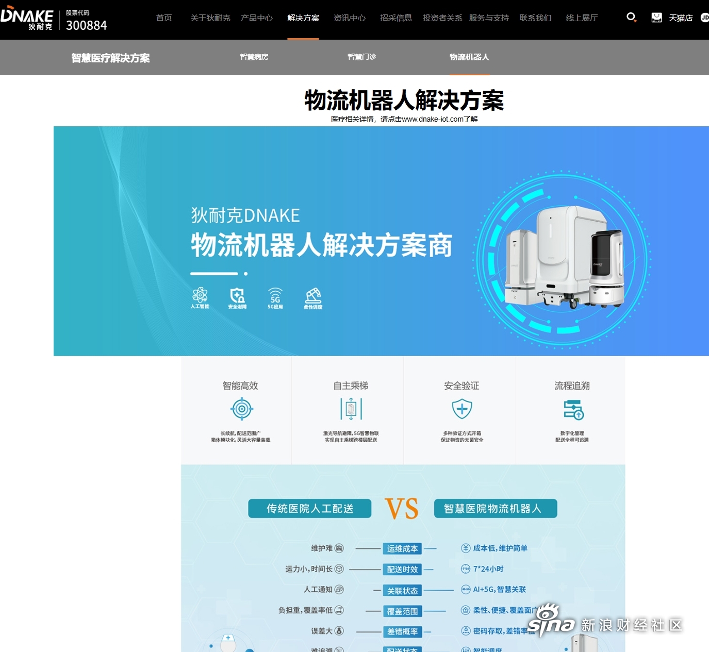709x652 pixels.
Task: Click the stock code 300884 text
Action: click(87, 25)
